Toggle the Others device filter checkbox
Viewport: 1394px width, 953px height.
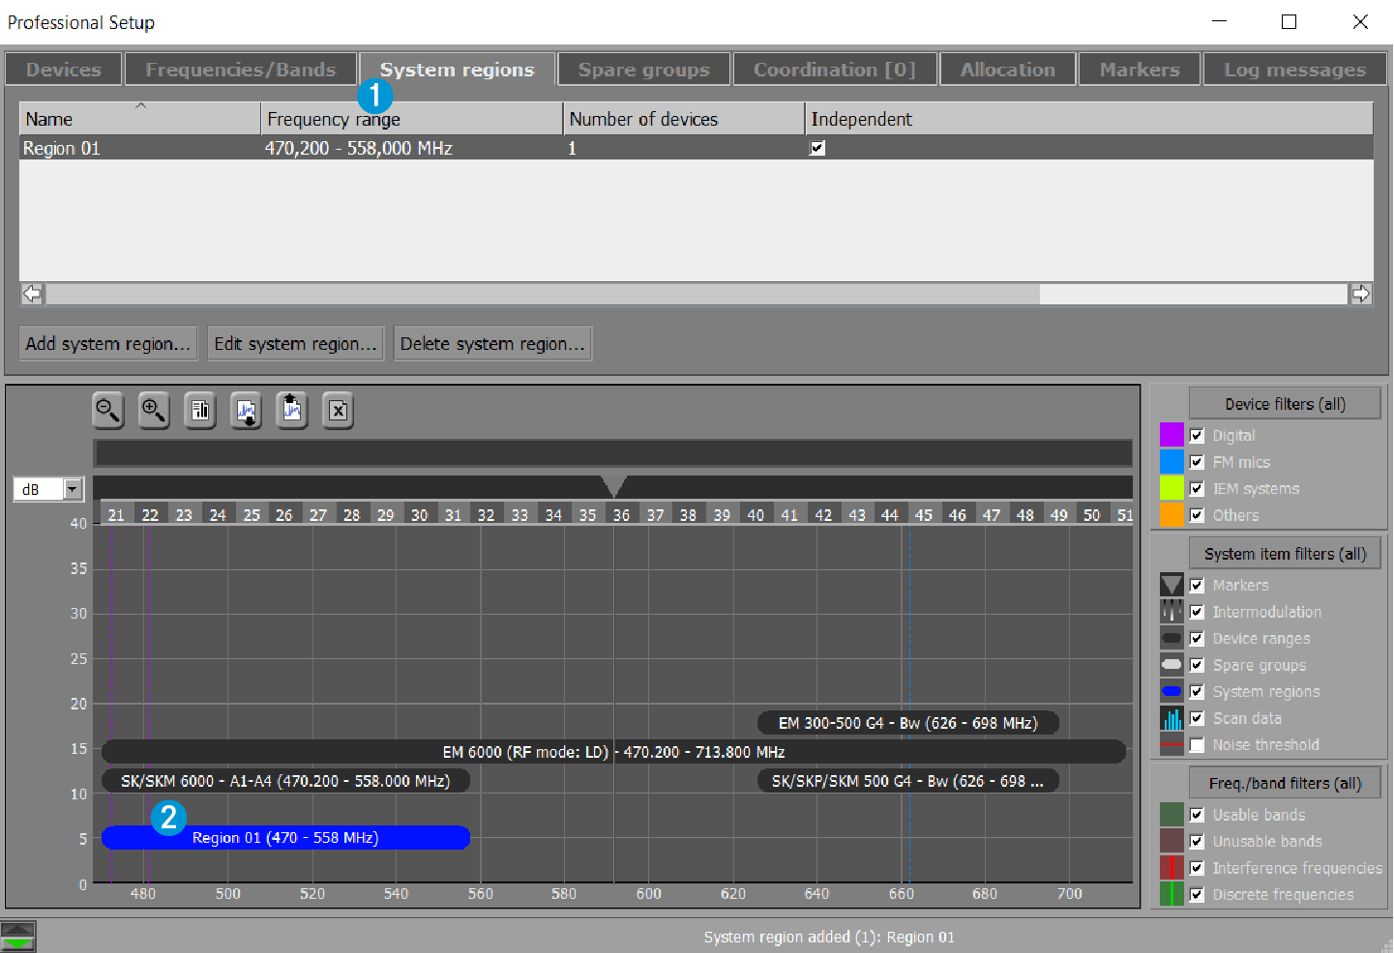(1197, 515)
